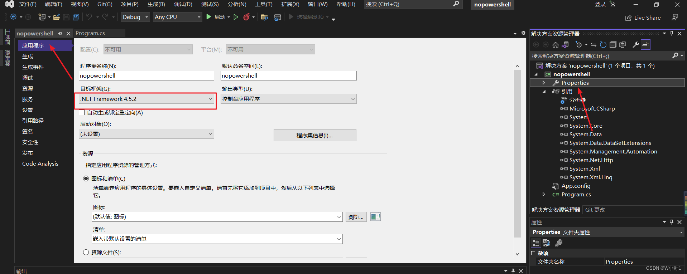Screen dimensions: 687x274
Task: Click the undo arrow icon
Action: coord(89,17)
